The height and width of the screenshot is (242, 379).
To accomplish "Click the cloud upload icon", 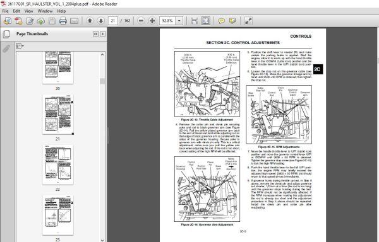I will (x=41, y=21).
